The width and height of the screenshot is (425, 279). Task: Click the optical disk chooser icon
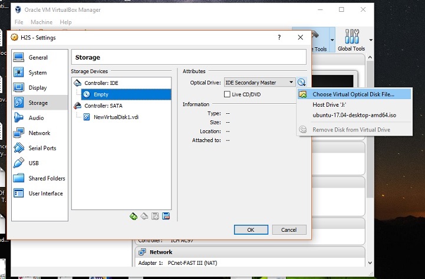pos(302,82)
